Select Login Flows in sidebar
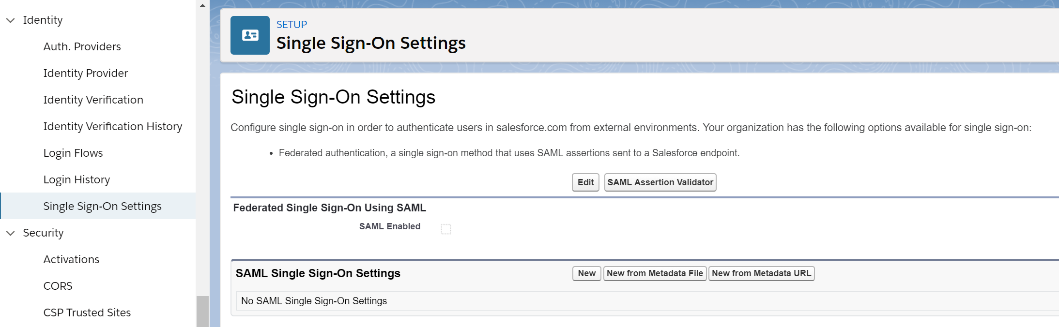This screenshot has height=327, width=1059. [x=73, y=153]
